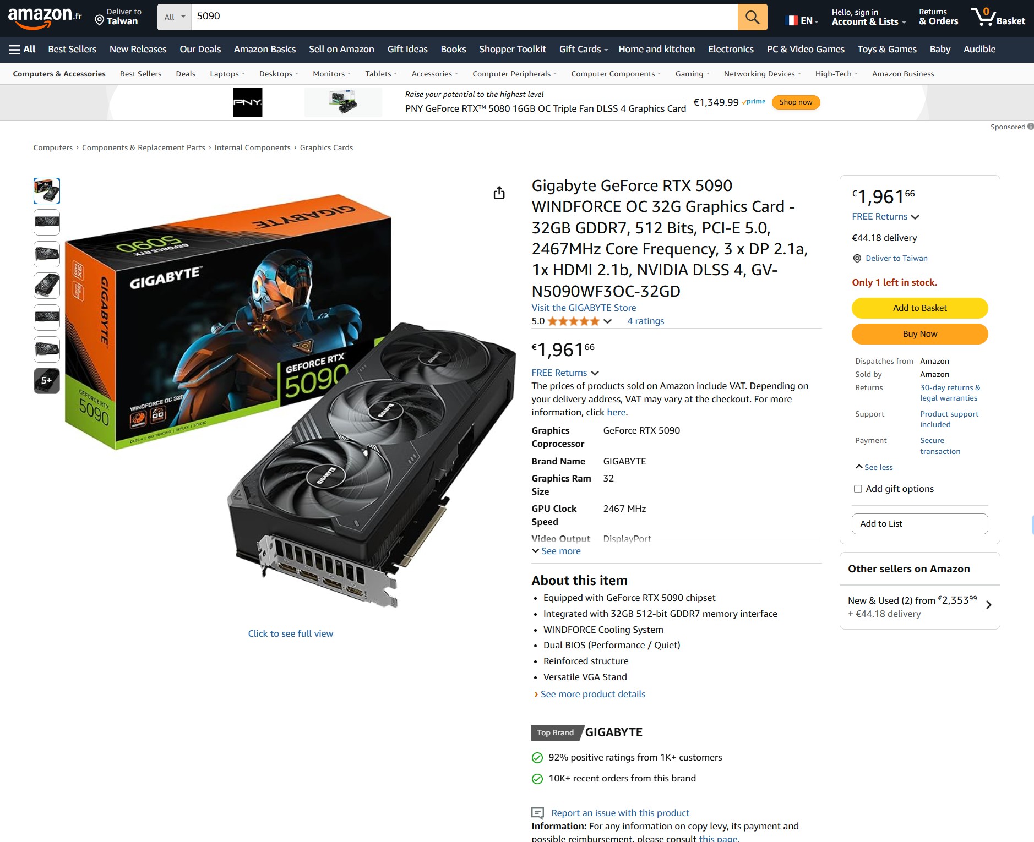Select the Deals tab in subnav

[186, 74]
